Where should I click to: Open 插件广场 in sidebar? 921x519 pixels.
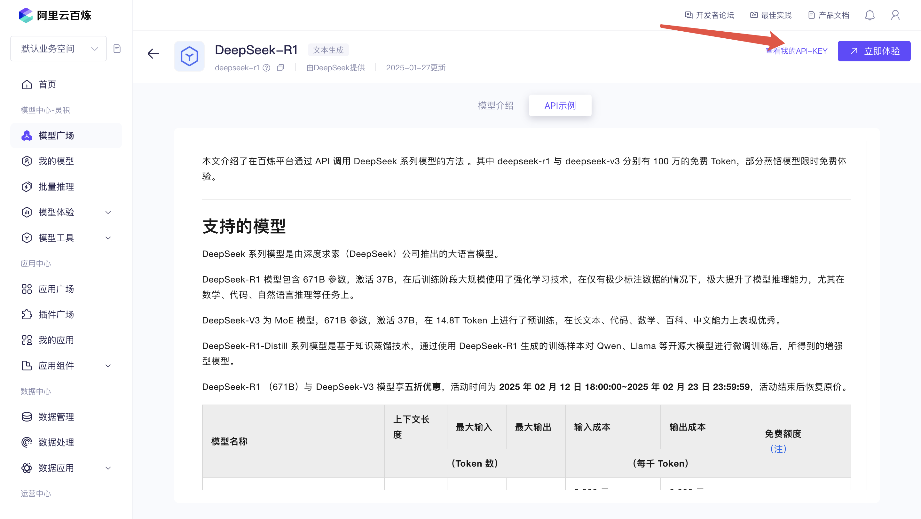pos(56,314)
